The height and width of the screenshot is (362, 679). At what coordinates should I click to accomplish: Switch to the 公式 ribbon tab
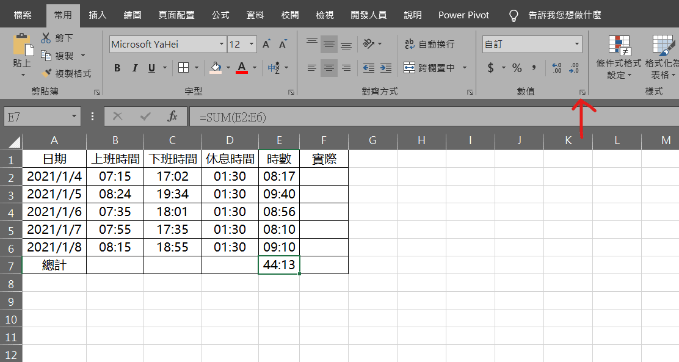coord(220,15)
